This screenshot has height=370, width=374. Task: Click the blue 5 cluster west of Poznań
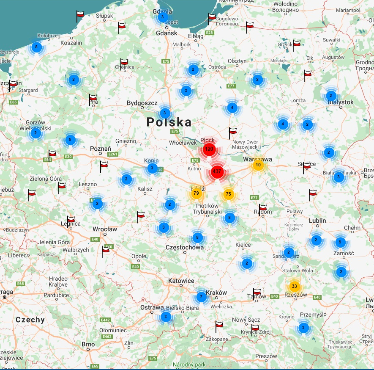pyautogui.click(x=70, y=140)
